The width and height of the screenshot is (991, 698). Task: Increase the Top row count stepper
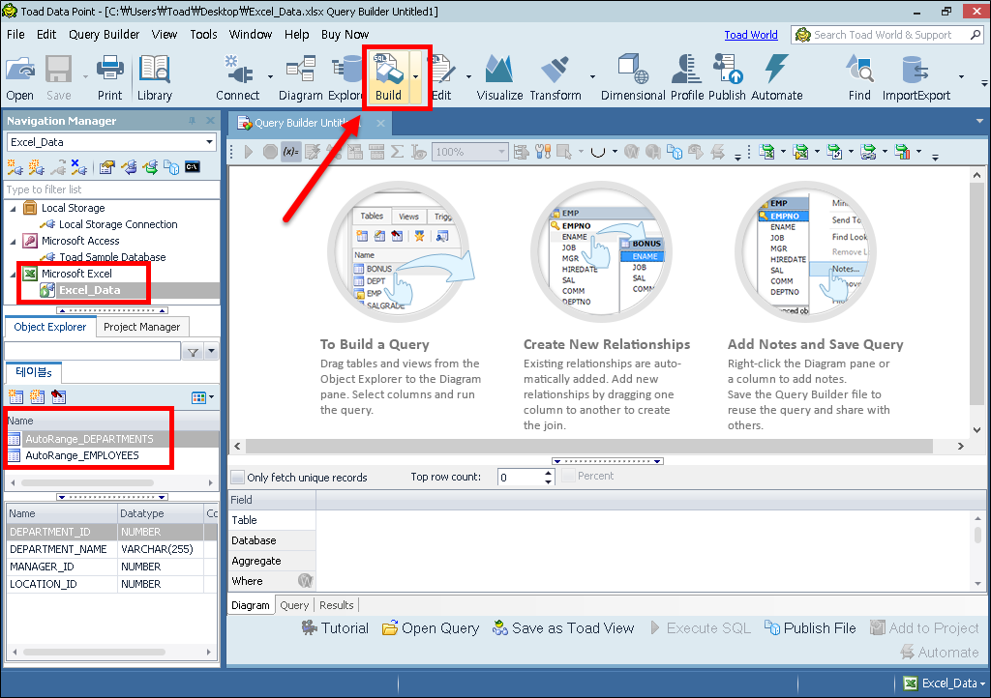(x=548, y=472)
